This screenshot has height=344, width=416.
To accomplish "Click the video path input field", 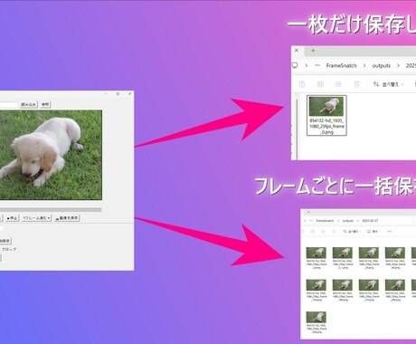I will [8, 104].
